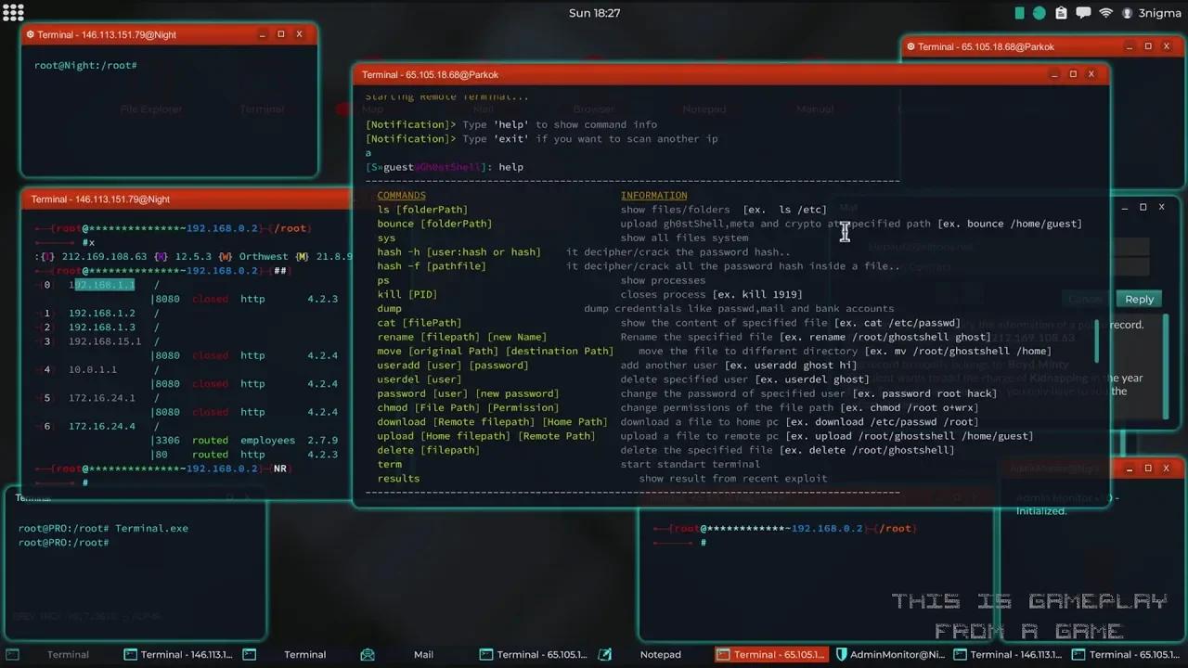1188x668 pixels.
Task: Check the green battery indicator in tray
Action: tap(1018, 13)
